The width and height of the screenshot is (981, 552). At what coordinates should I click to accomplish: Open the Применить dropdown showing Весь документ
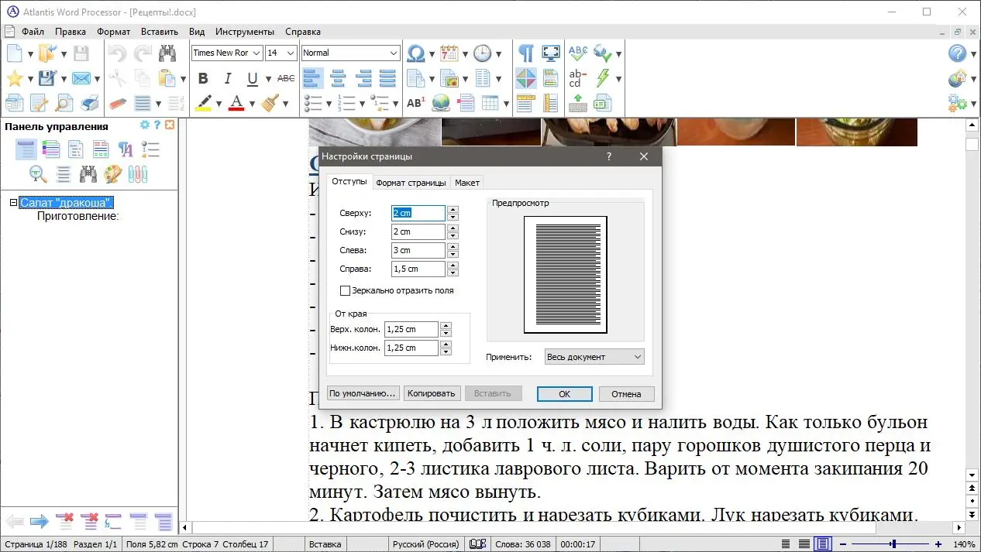click(594, 356)
